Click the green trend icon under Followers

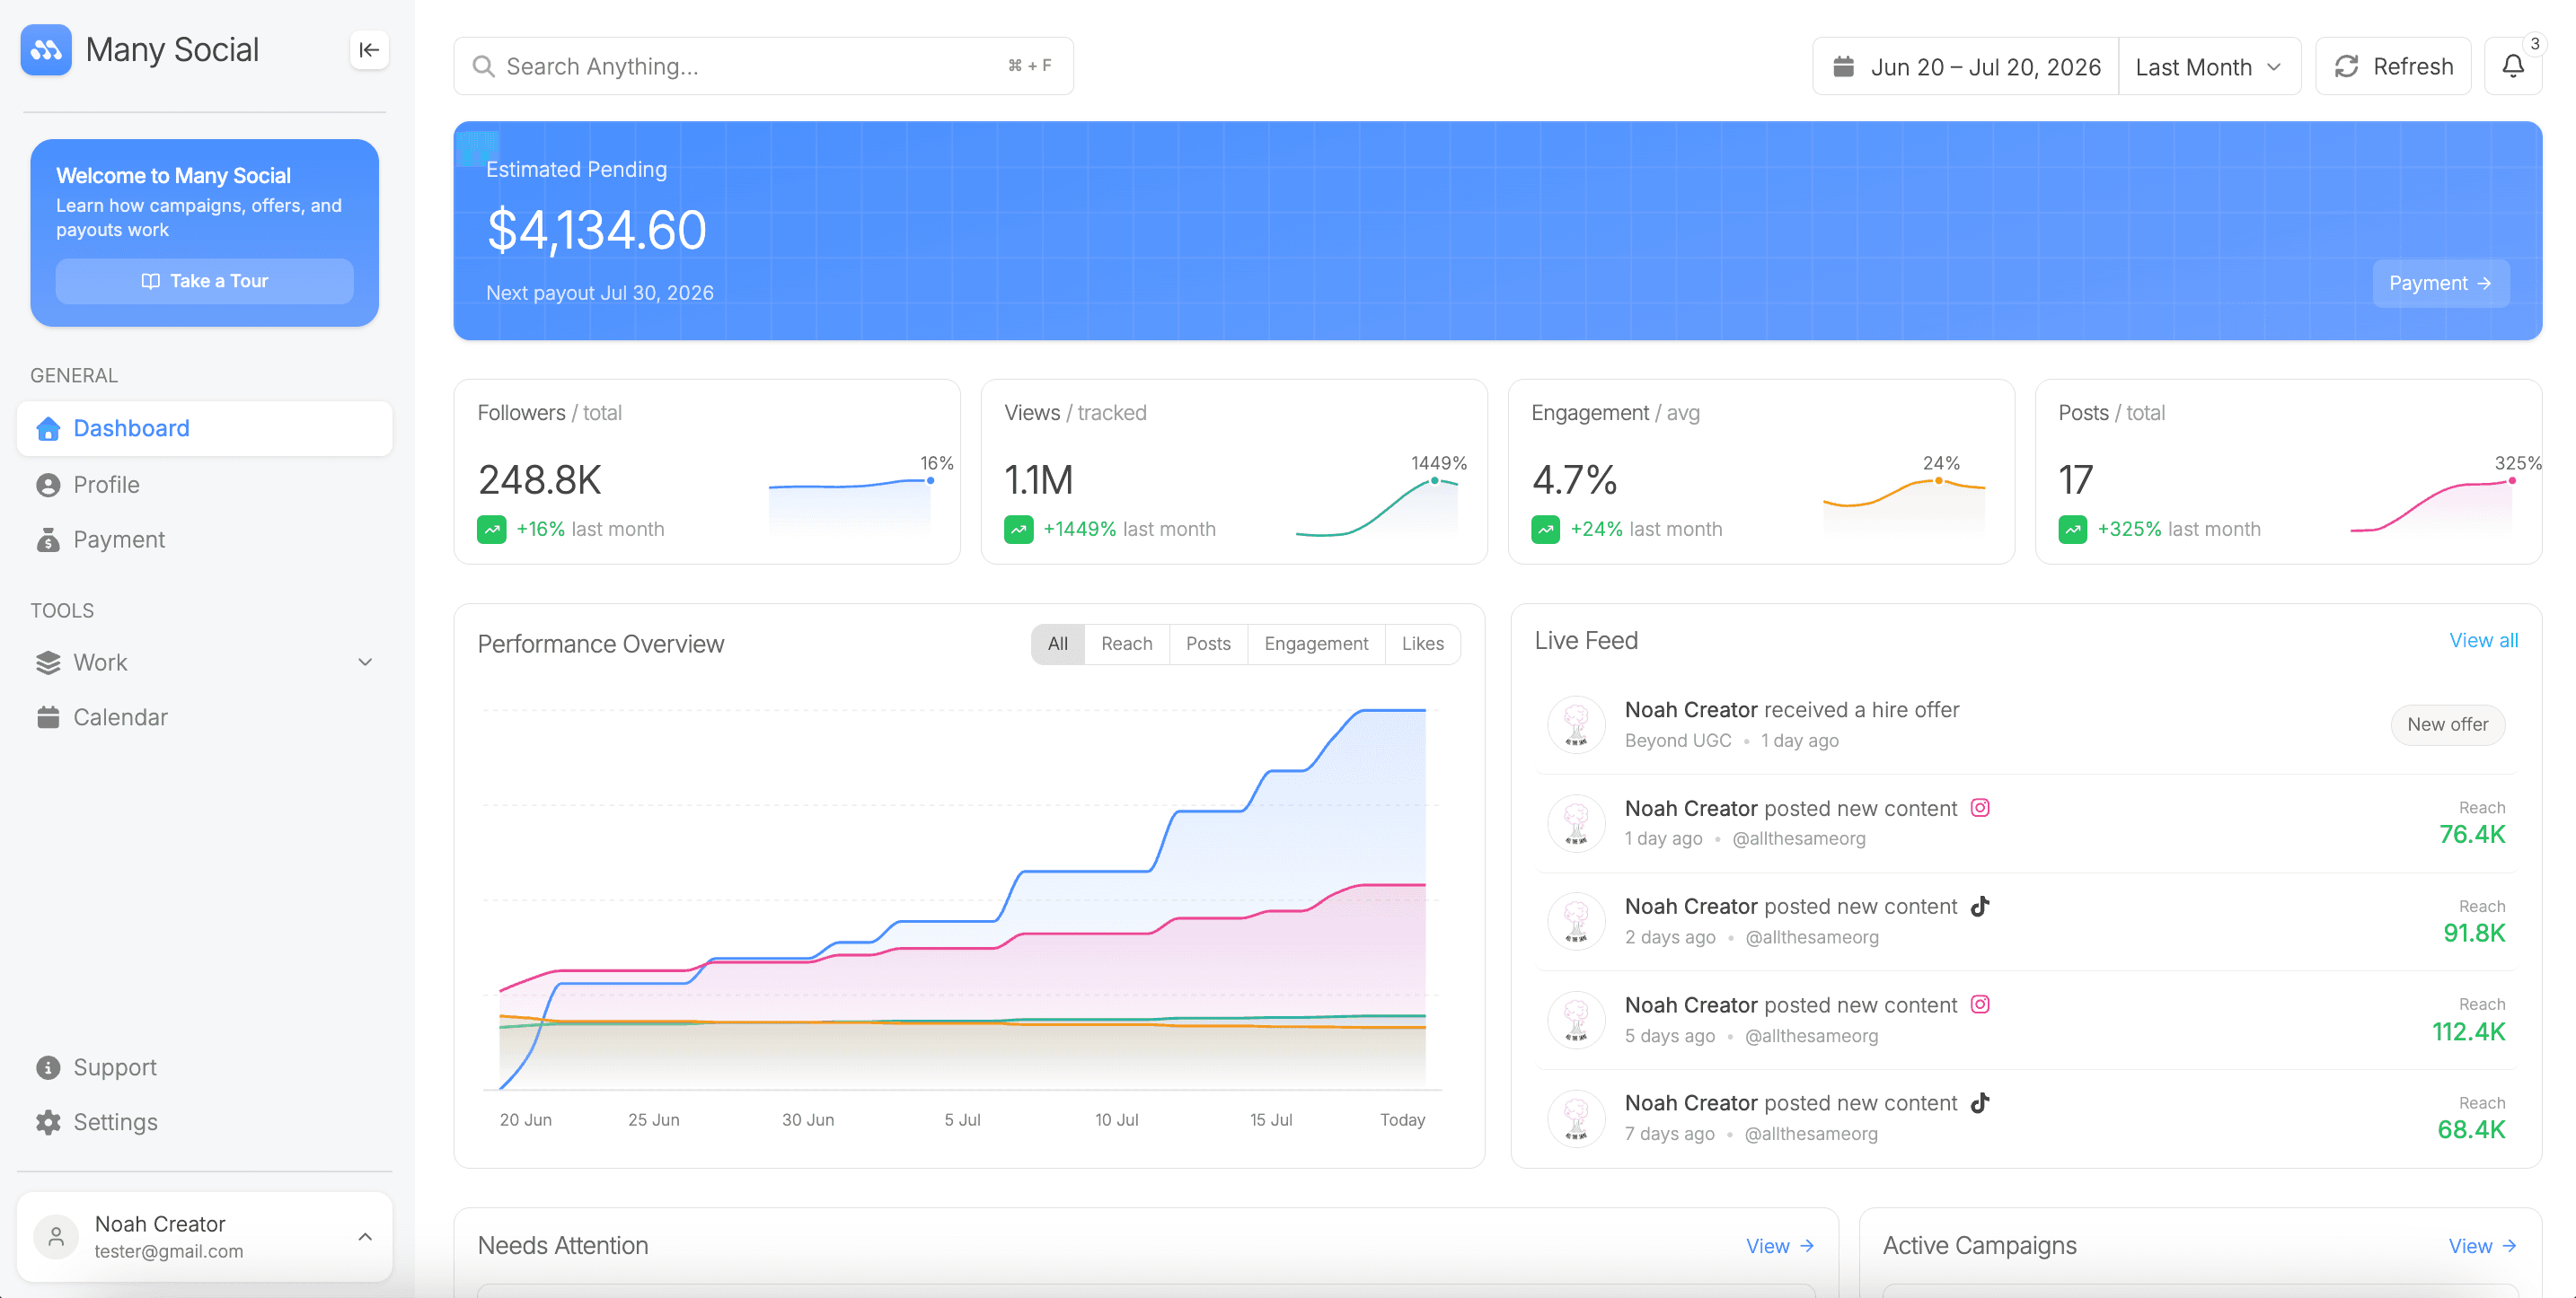pyautogui.click(x=492, y=530)
